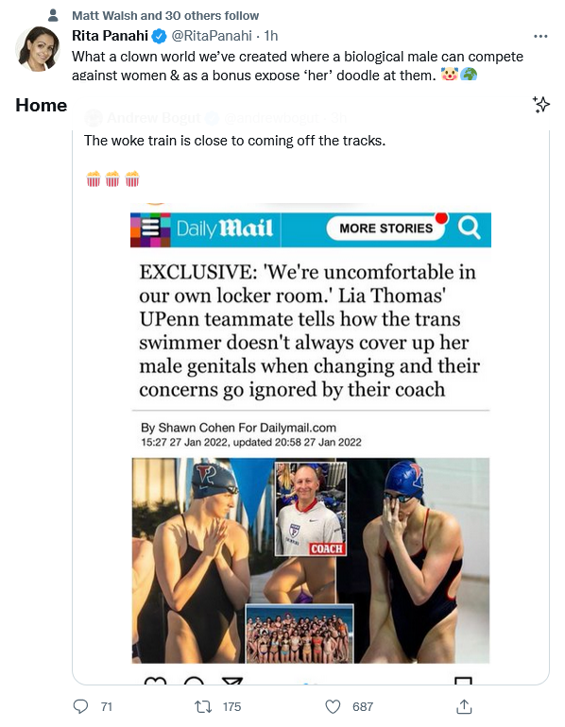Image resolution: width=565 pixels, height=727 pixels.
Task: Click the reply icon with 71 comments
Action: (80, 706)
